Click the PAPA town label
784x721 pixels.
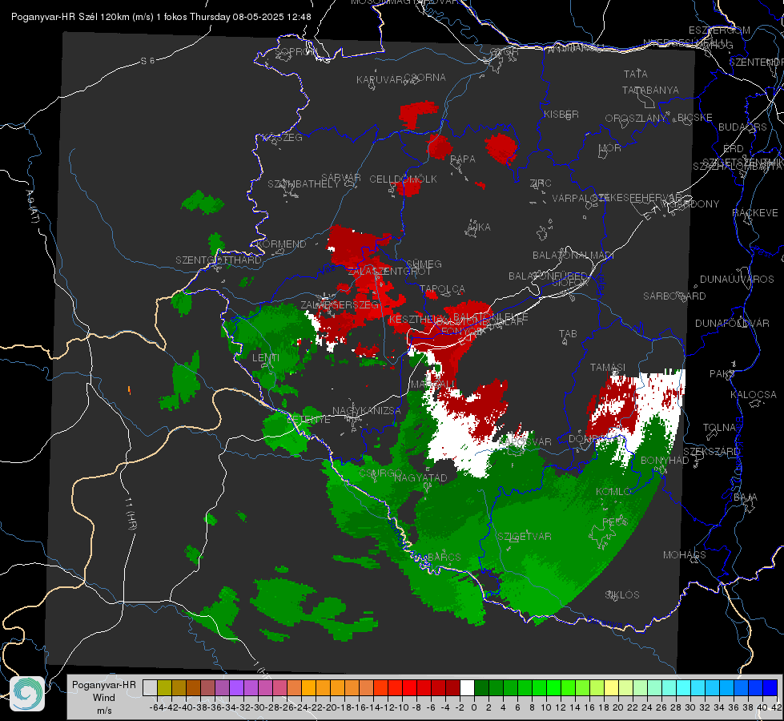463,159
